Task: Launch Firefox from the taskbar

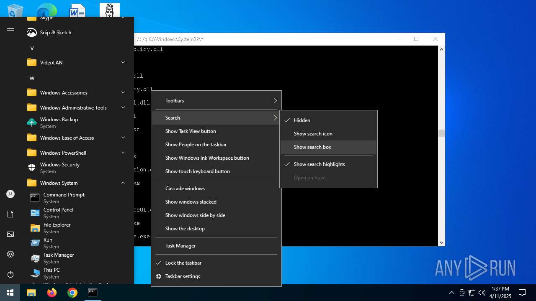Action: click(x=52, y=293)
